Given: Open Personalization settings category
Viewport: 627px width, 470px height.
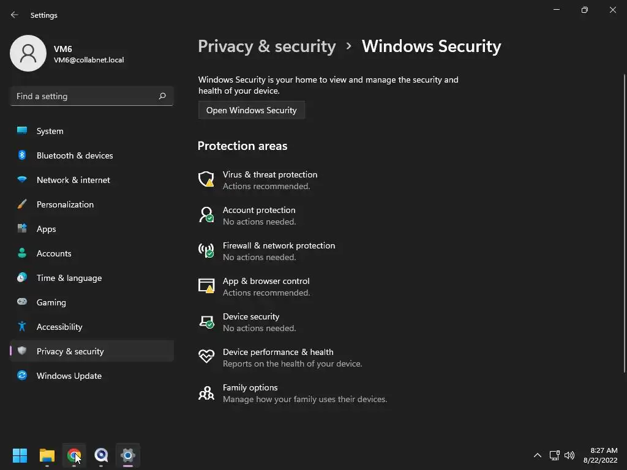Looking at the screenshot, I should click(65, 204).
